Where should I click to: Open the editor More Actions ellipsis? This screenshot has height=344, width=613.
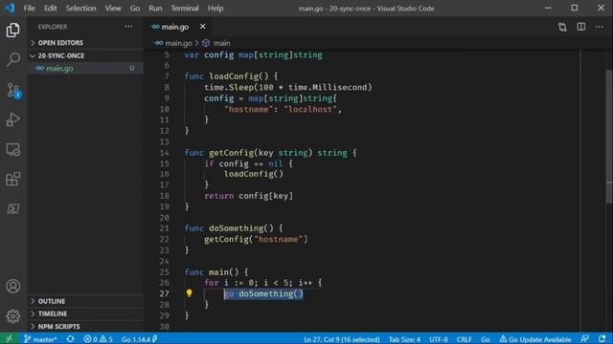tap(600, 27)
